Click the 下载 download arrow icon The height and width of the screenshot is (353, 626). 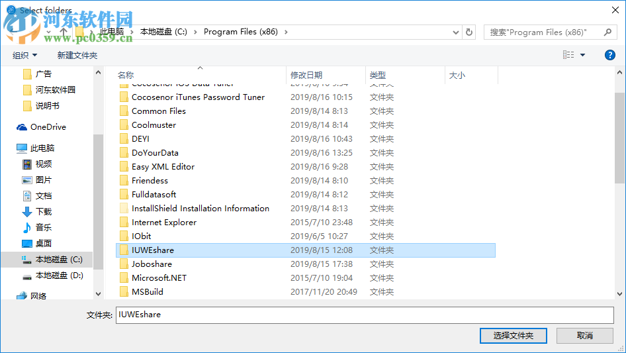pos(26,212)
